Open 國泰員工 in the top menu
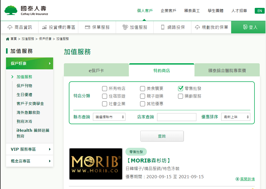The image size is (266, 189). tap(192, 11)
